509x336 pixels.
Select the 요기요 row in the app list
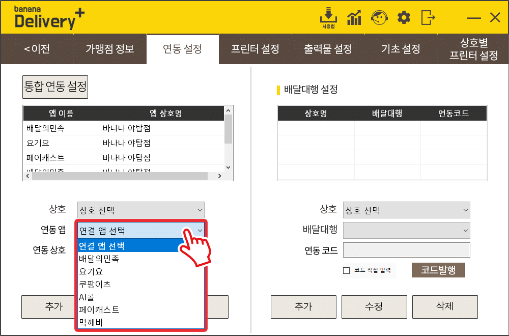[124, 143]
